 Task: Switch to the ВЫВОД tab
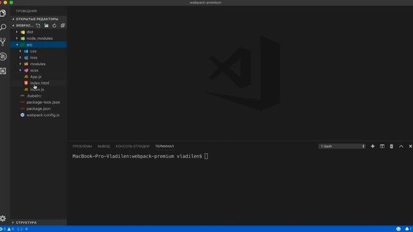(104, 146)
